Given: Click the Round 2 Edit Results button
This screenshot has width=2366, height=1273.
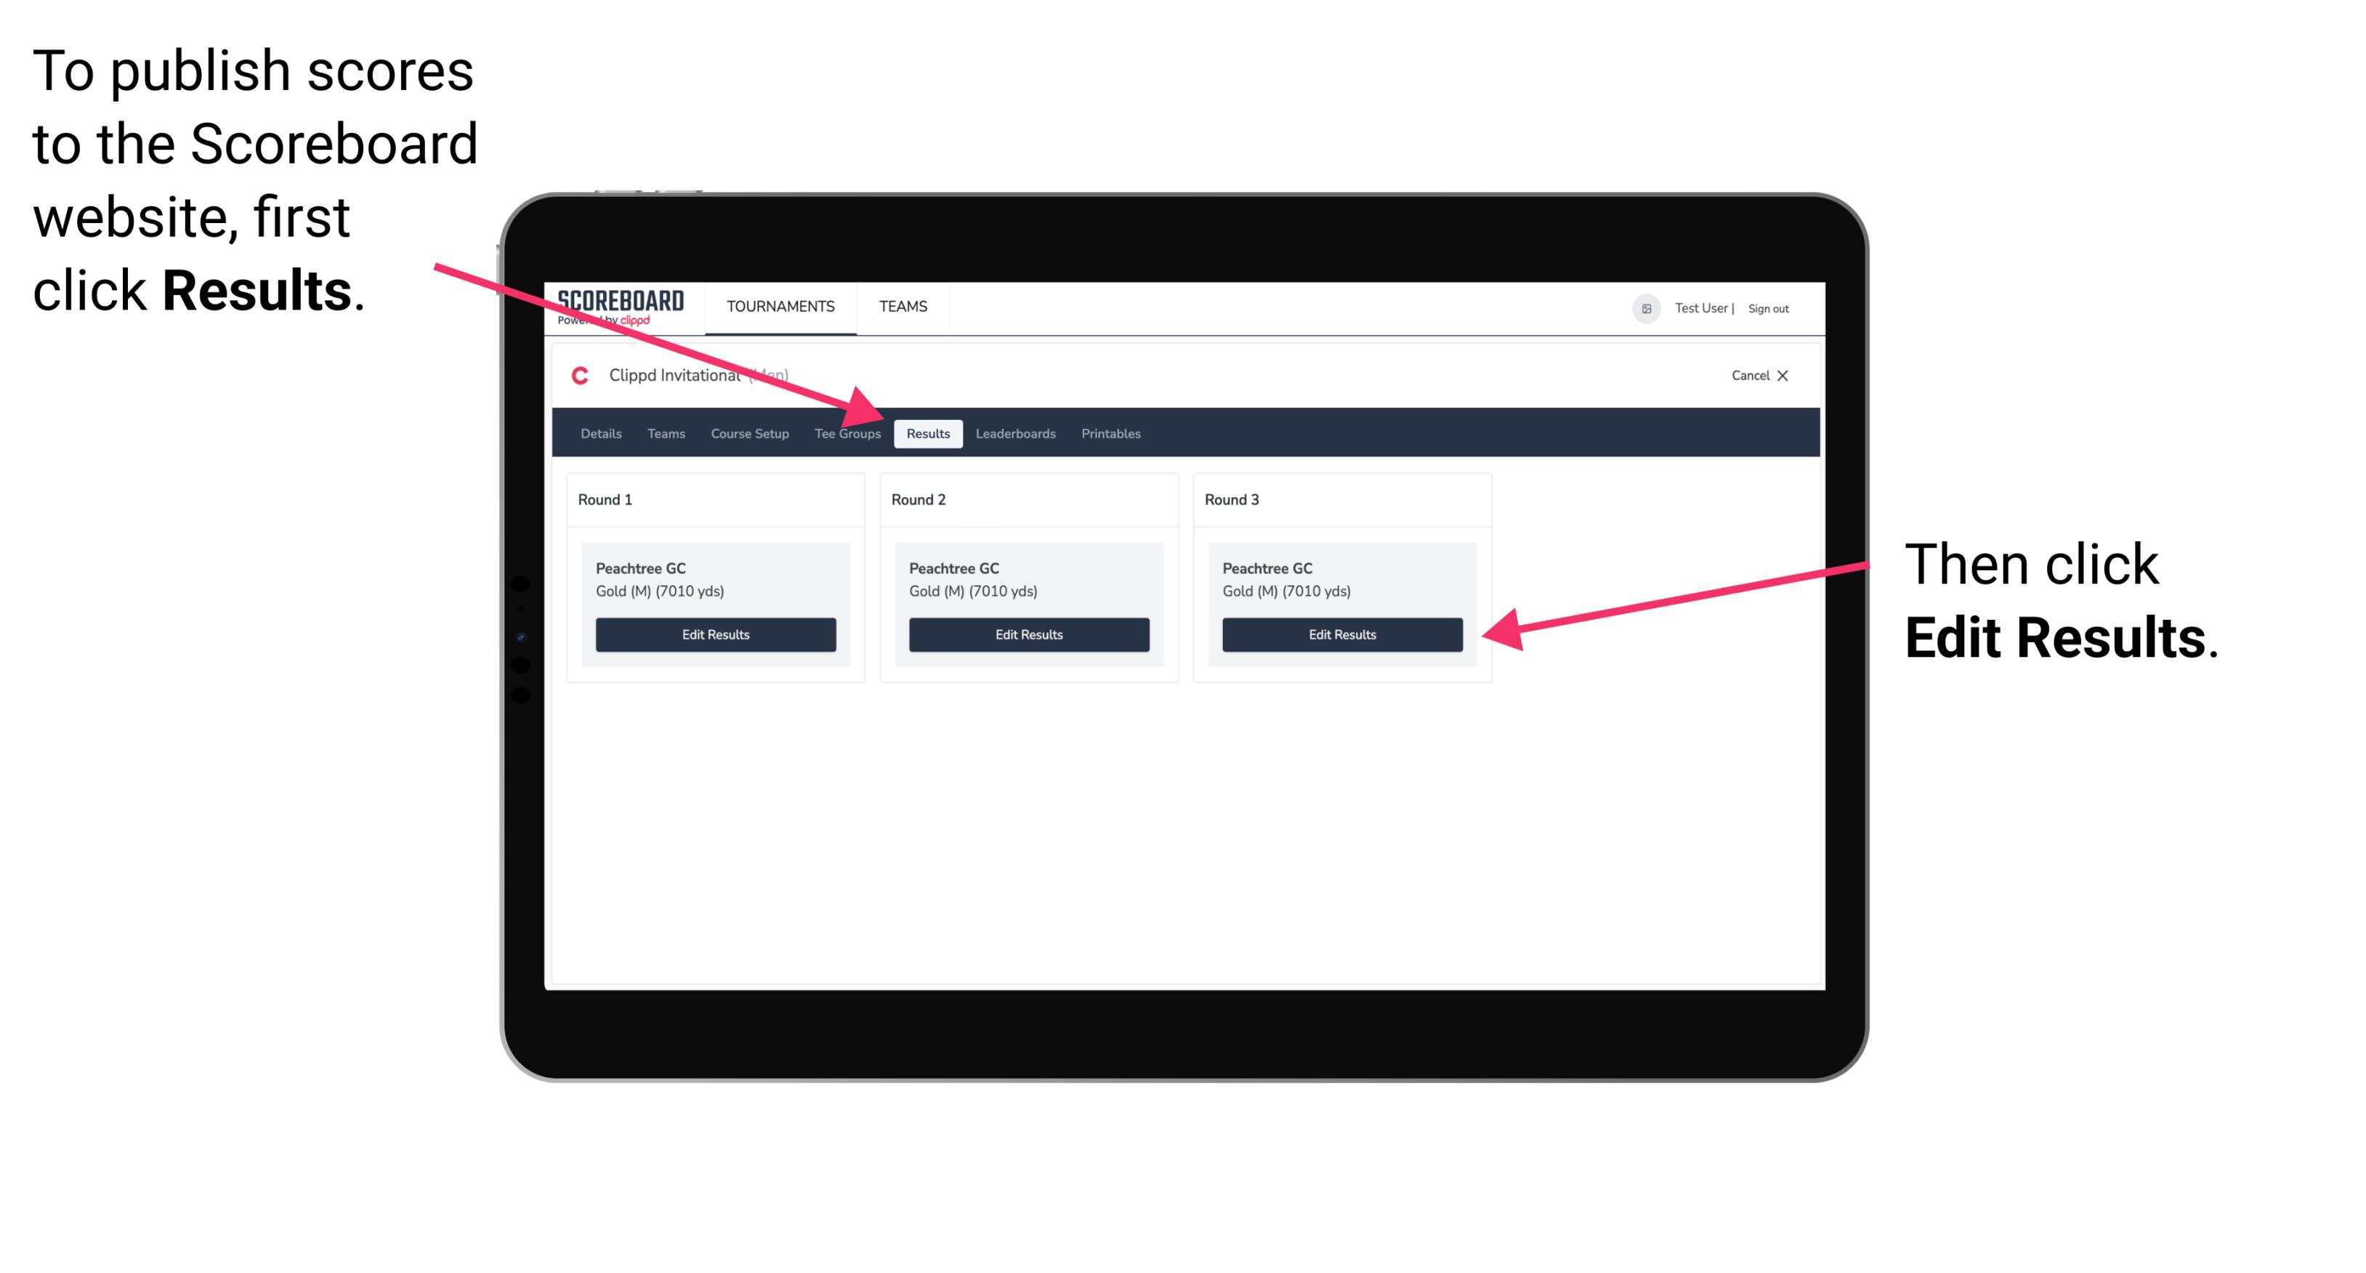Looking at the screenshot, I should coord(1030,634).
